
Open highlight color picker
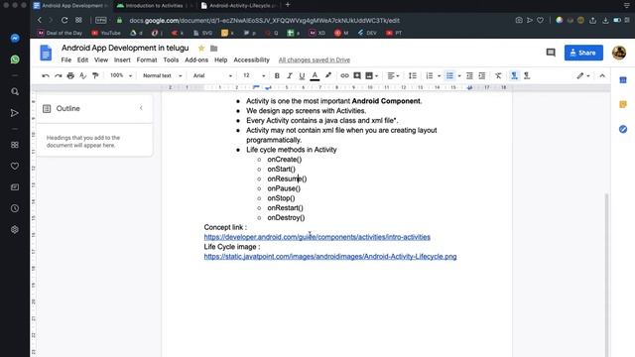(x=328, y=75)
